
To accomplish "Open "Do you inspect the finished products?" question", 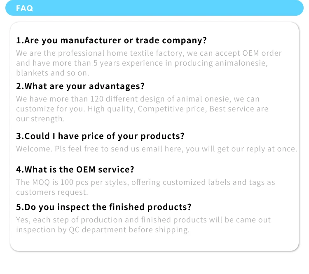I will [x=103, y=207].
